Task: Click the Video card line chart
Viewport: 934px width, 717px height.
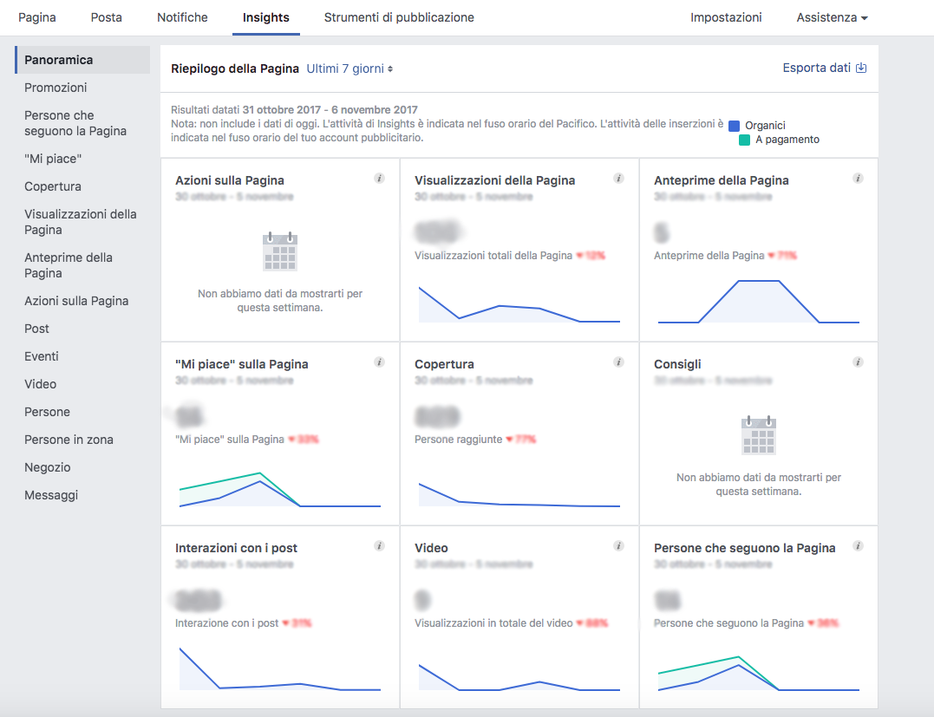Action: pos(519,678)
